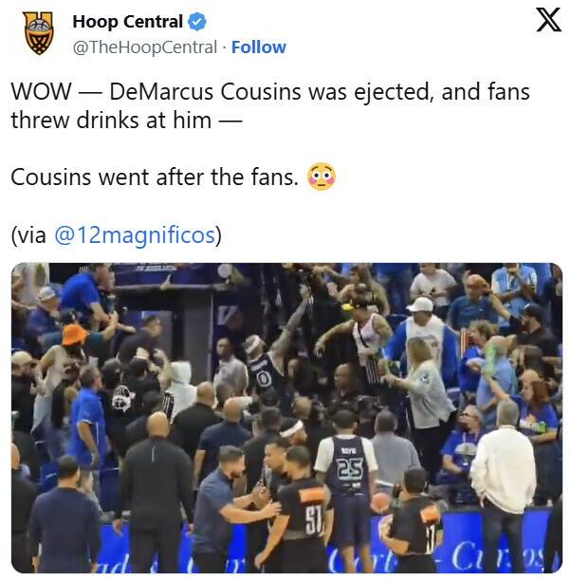Play the embedded brawl video
This screenshot has width=571, height=579.
[285, 418]
